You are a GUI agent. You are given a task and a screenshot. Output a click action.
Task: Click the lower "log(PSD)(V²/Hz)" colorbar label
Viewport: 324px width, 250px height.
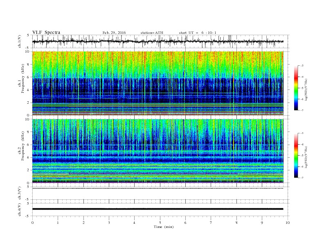[306, 157]
